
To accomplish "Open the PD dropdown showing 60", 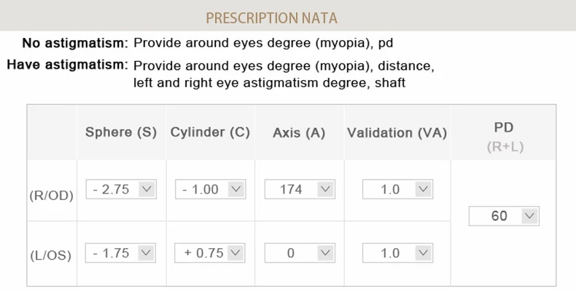I will pyautogui.click(x=503, y=216).
